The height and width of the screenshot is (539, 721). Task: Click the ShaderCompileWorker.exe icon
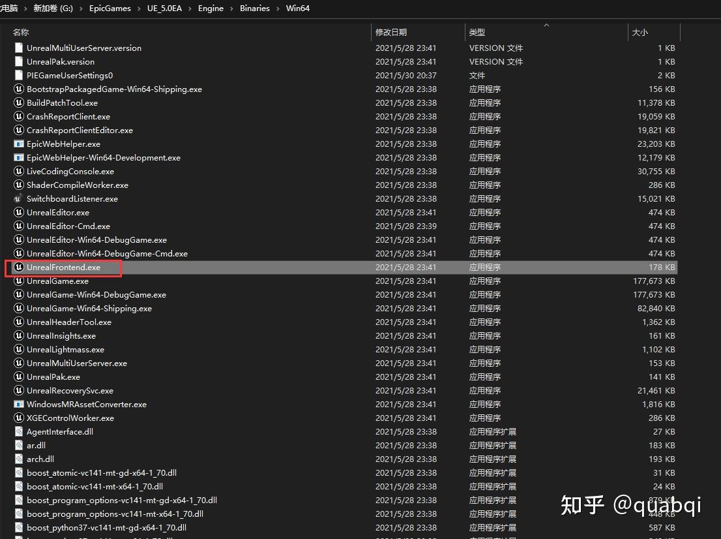point(18,185)
